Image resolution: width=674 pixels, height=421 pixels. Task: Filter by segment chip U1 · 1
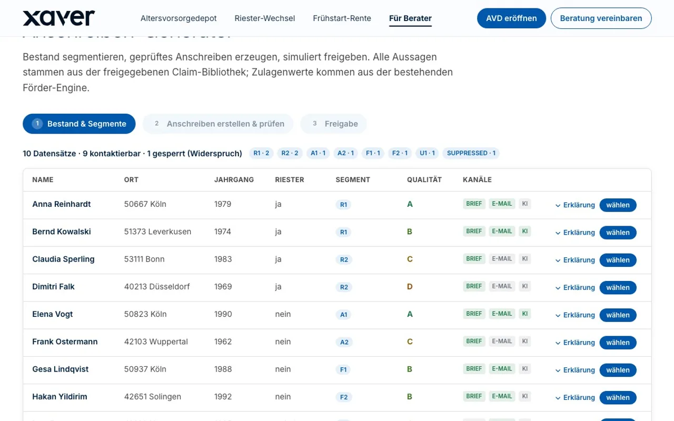[427, 153]
